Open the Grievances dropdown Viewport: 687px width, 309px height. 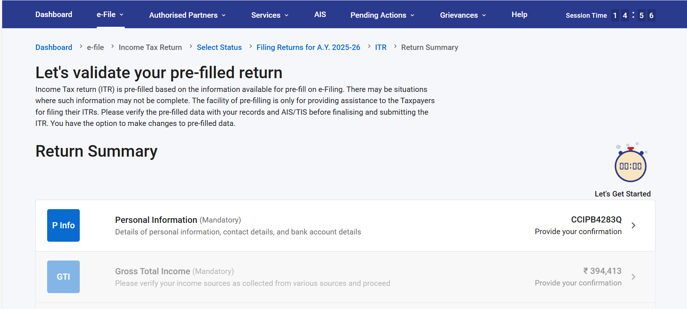point(463,15)
